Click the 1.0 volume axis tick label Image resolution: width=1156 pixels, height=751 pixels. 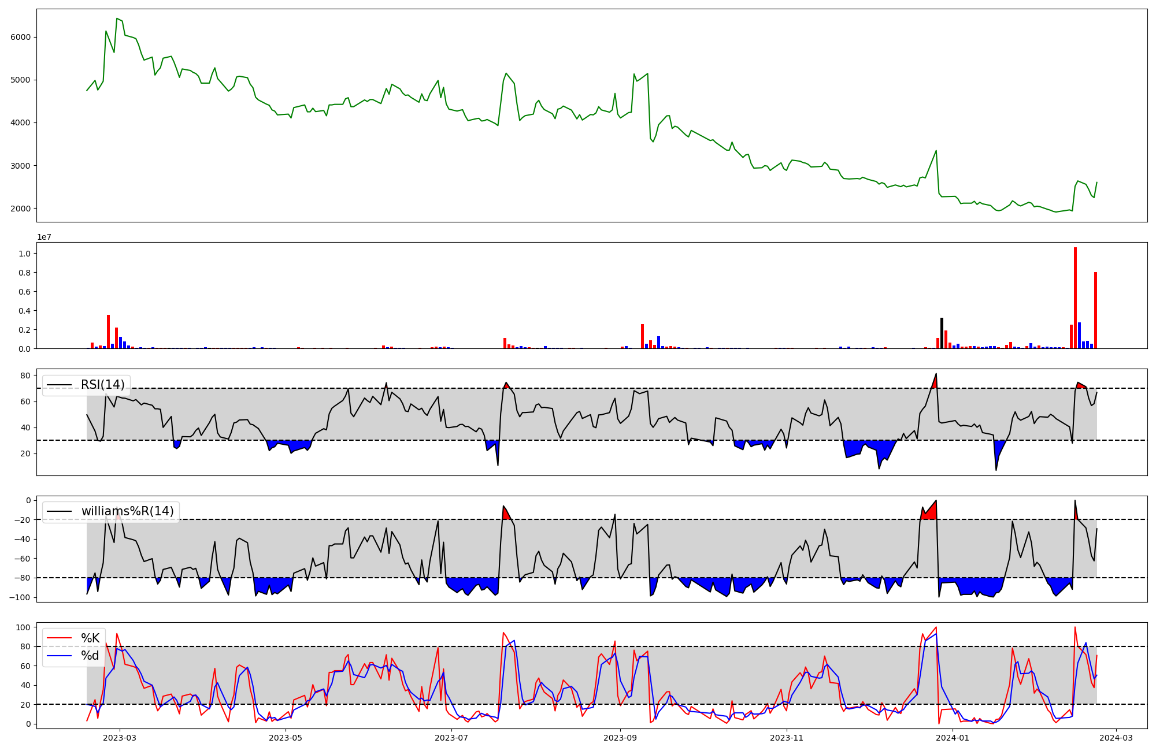pyautogui.click(x=25, y=254)
